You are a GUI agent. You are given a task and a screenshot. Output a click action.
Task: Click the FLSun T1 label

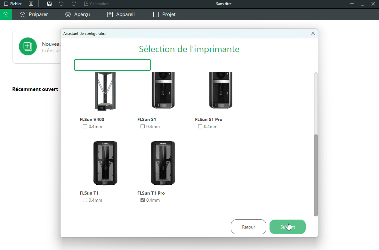(89, 193)
